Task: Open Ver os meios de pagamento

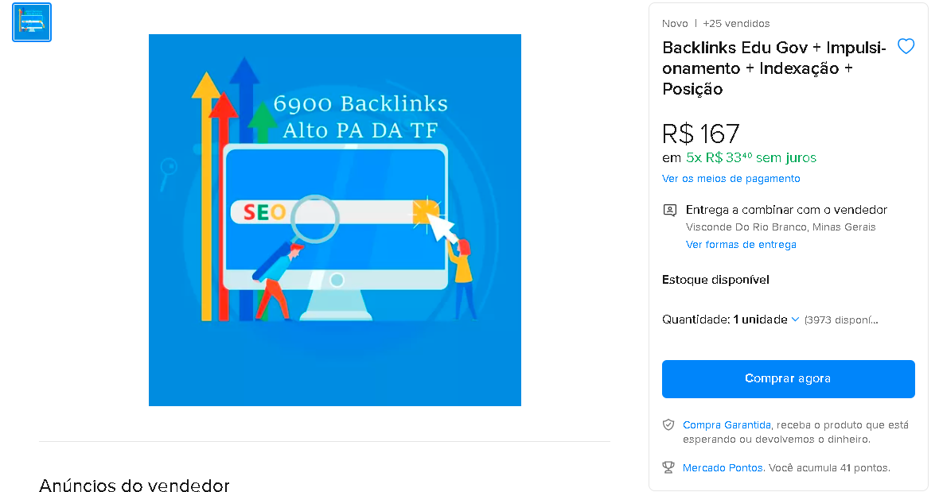Action: pos(731,179)
